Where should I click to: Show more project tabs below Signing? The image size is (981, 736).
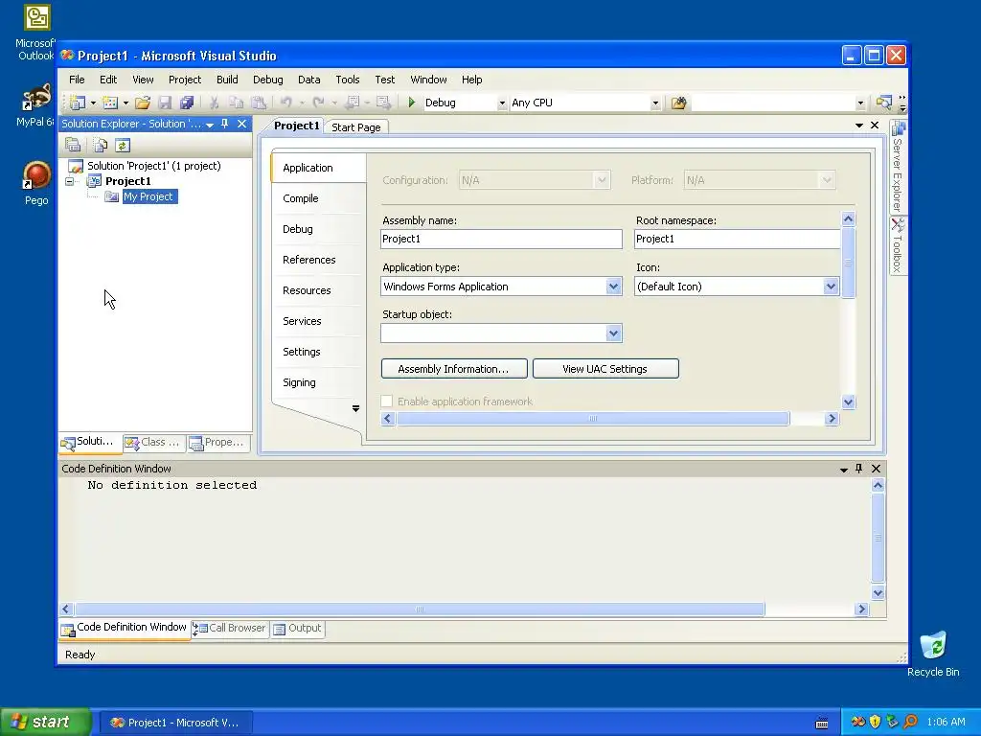(x=355, y=408)
